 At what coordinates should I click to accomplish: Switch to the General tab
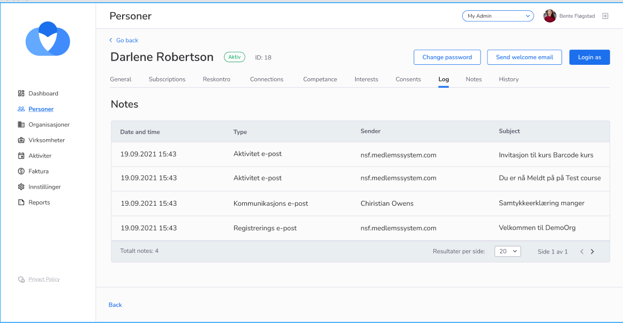pyautogui.click(x=121, y=79)
